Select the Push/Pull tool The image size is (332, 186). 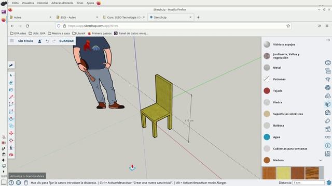click(x=11, y=118)
